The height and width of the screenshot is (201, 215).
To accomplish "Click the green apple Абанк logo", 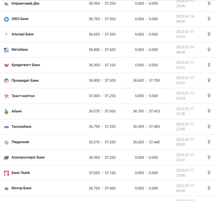I will (6, 112).
